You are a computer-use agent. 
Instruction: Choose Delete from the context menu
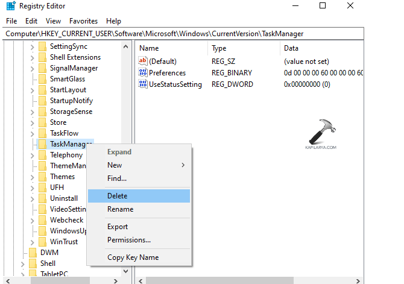point(117,196)
